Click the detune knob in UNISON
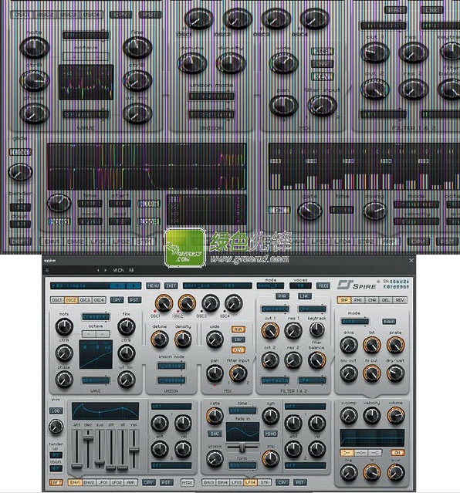 point(160,339)
